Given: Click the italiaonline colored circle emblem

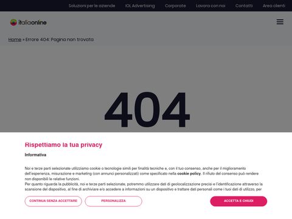Looking at the screenshot, I should point(13,23).
